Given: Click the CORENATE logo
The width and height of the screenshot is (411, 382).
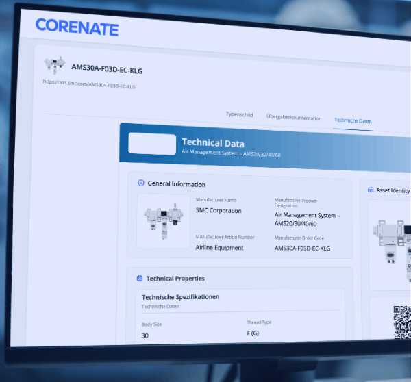Looking at the screenshot, I should (x=77, y=27).
